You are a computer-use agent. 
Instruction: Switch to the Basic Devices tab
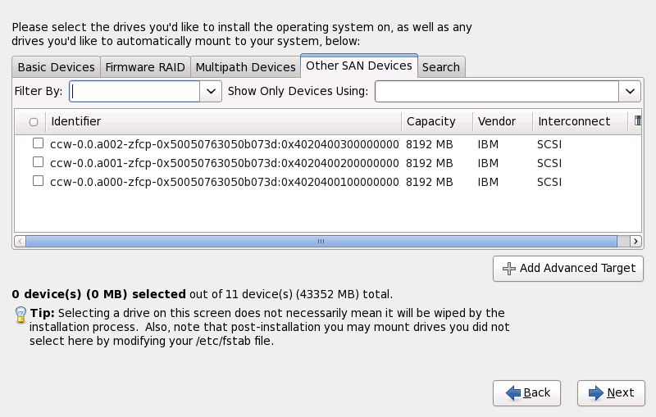pyautogui.click(x=56, y=67)
